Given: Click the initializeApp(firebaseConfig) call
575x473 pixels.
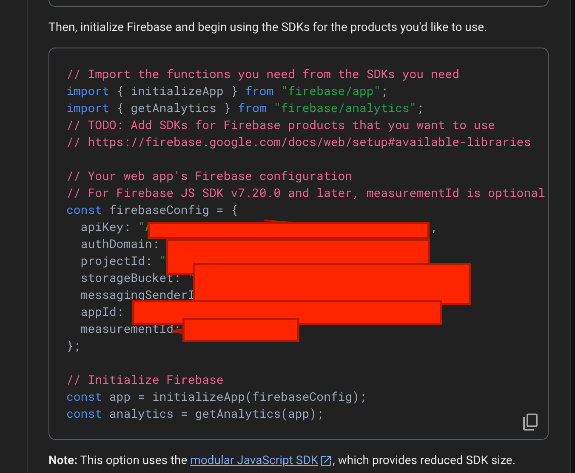Looking at the screenshot, I should (259, 397).
